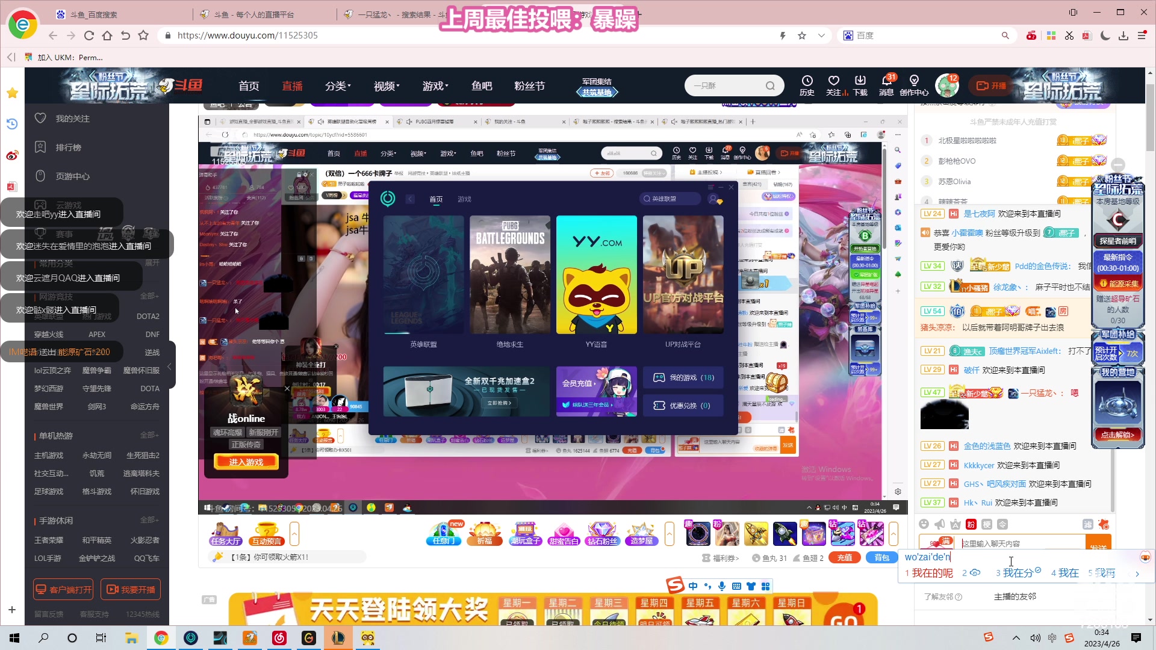Open the 消息 notifications bell with 31 badge
1156x650 pixels.
pos(887,84)
